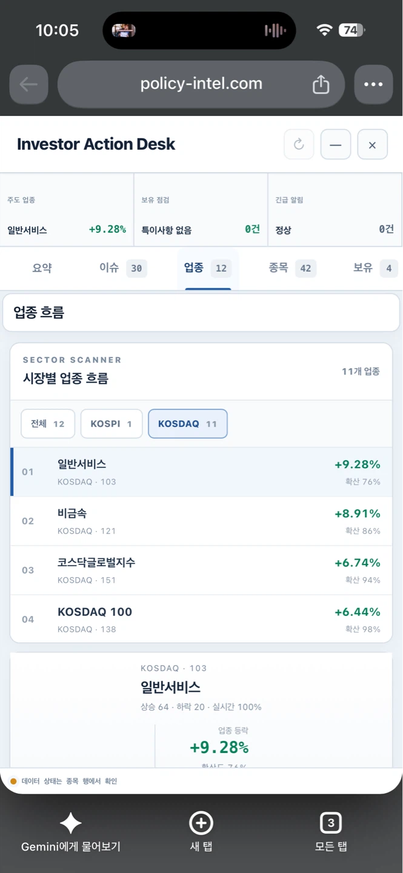The height and width of the screenshot is (873, 403).
Task: Open a new tab with plus icon
Action: click(201, 823)
